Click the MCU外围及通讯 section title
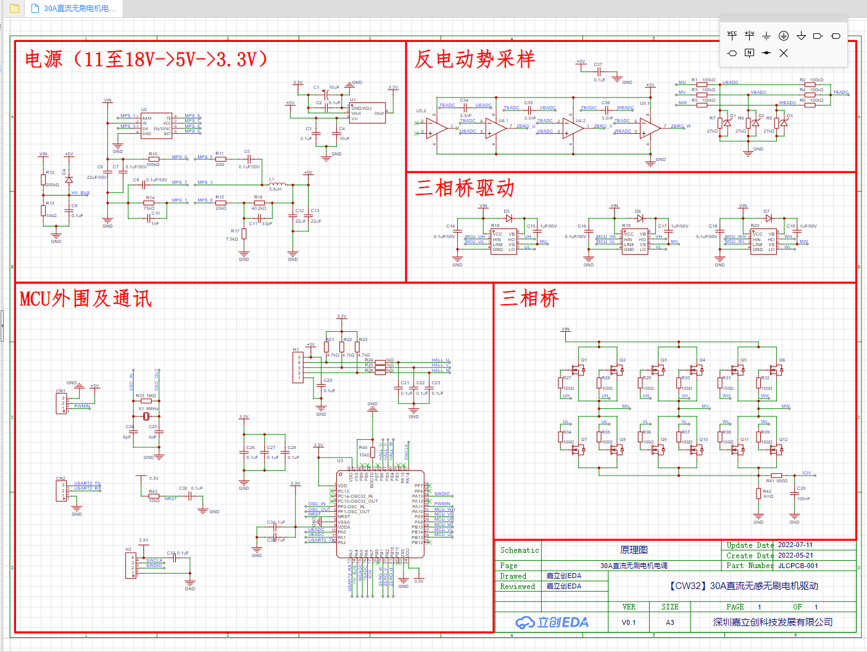Screen dimensions: 867x652 (85, 299)
